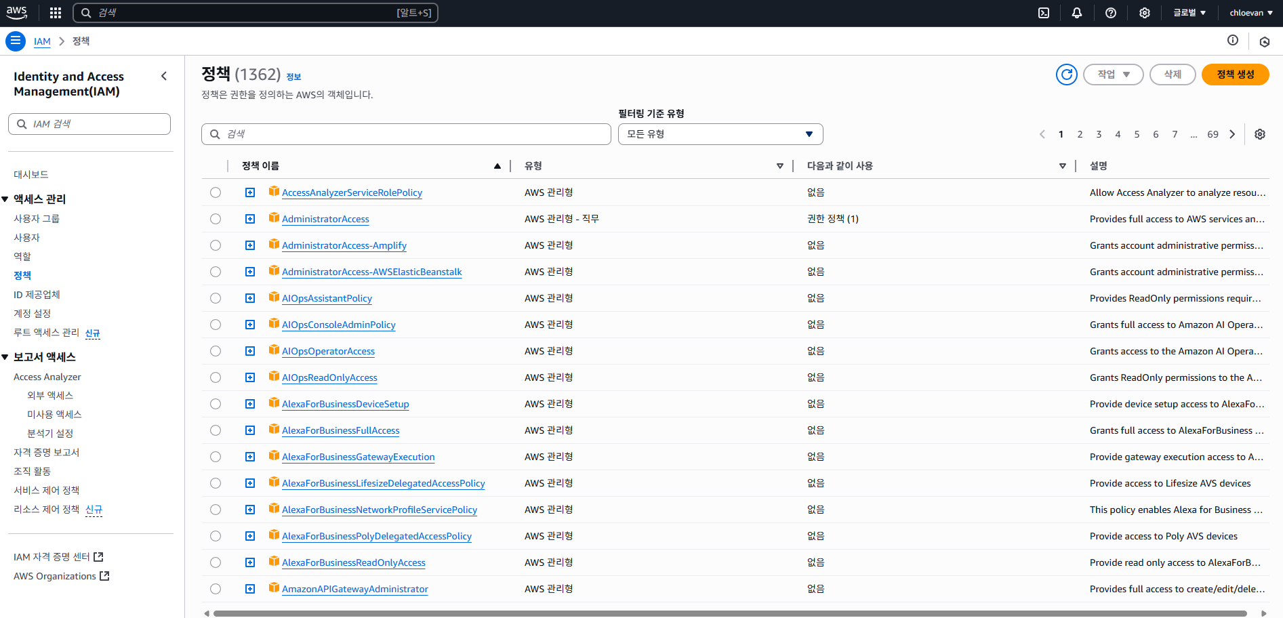Screen dimensions: 1283x618
Task: Click the 삭제 button
Action: (1173, 75)
